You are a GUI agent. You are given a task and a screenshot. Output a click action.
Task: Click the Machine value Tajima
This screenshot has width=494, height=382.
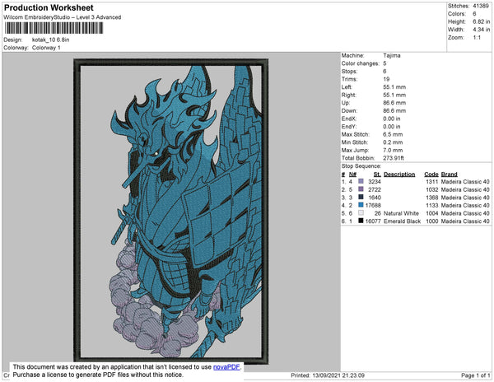pos(393,55)
